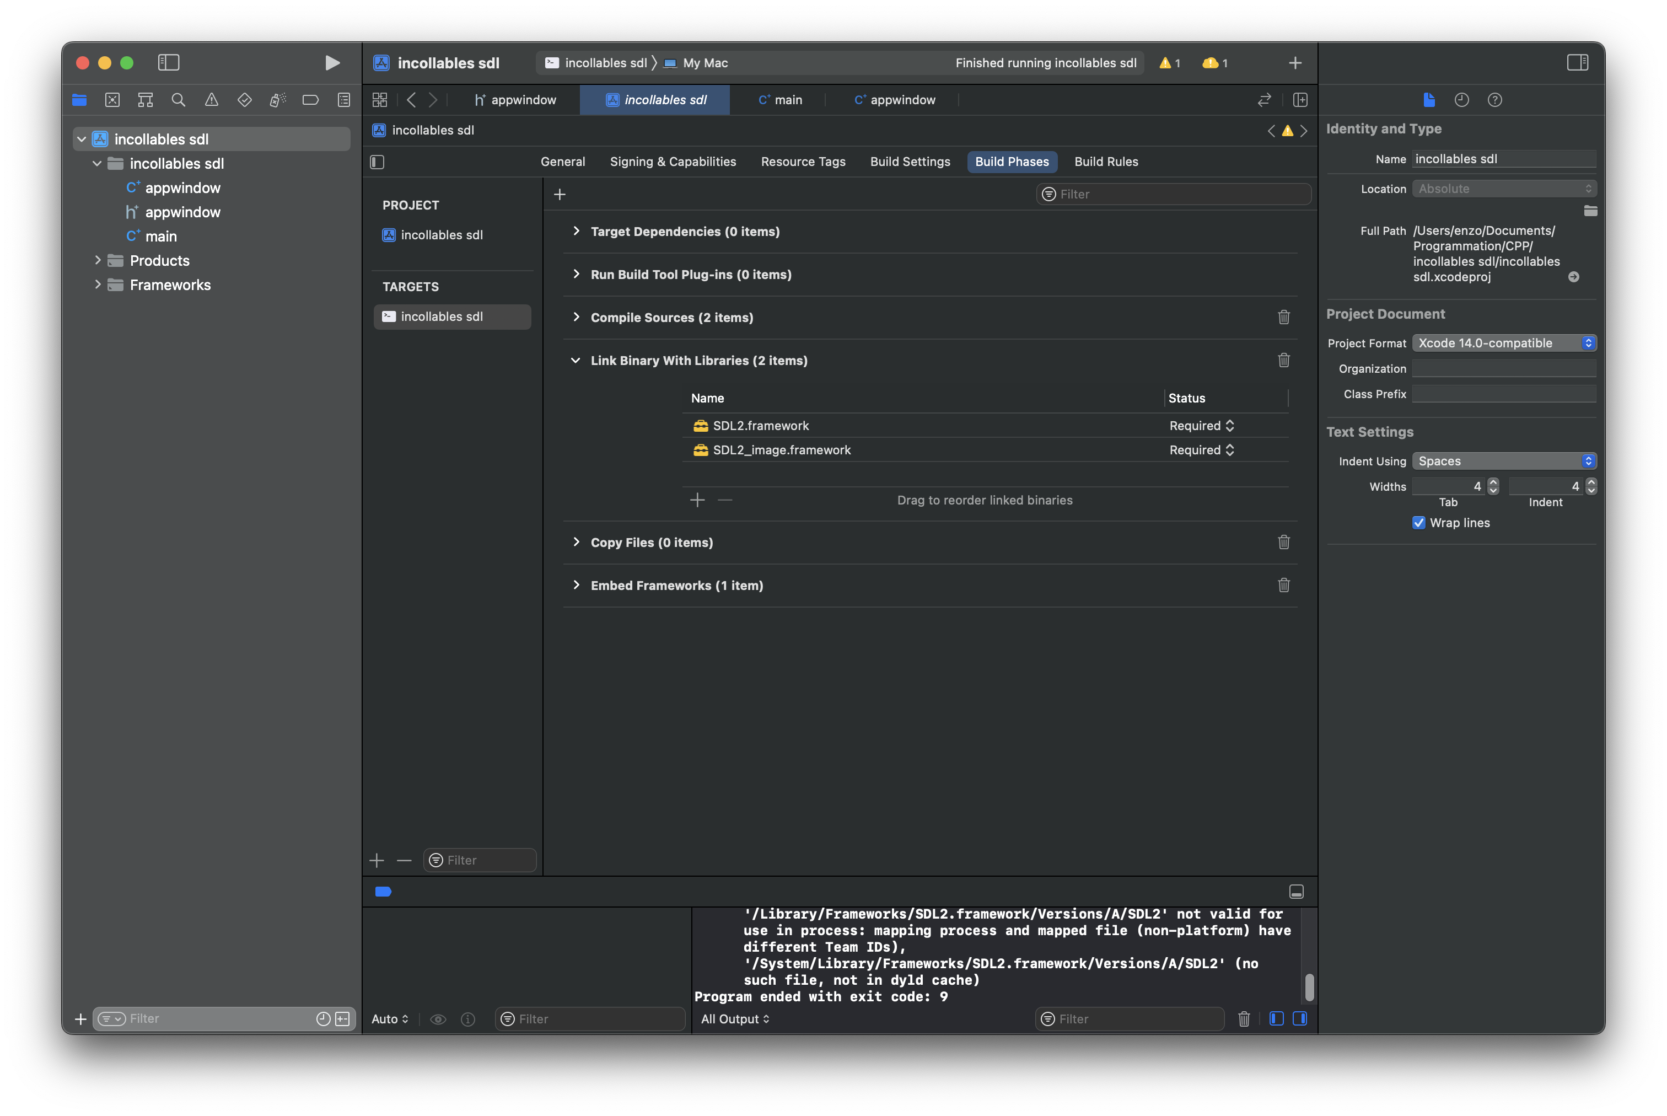Open the Find navigator magnifier
Viewport: 1667px width, 1116px height.
(x=179, y=100)
